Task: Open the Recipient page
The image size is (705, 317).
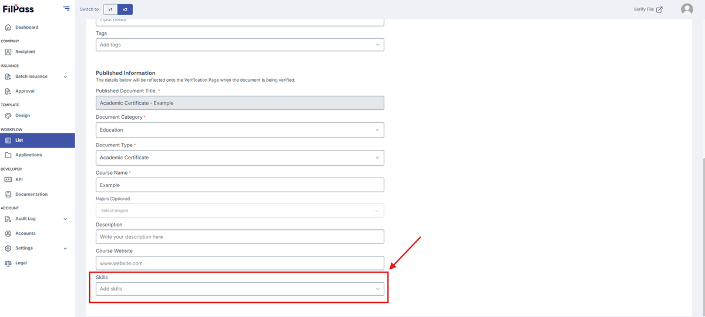Action: 25,52
